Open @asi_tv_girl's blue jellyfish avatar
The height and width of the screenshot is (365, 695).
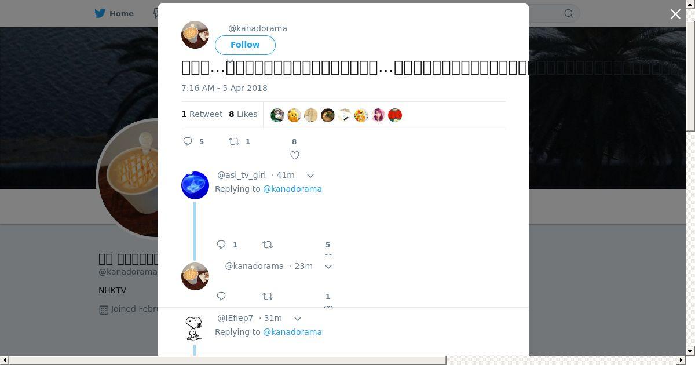195,185
